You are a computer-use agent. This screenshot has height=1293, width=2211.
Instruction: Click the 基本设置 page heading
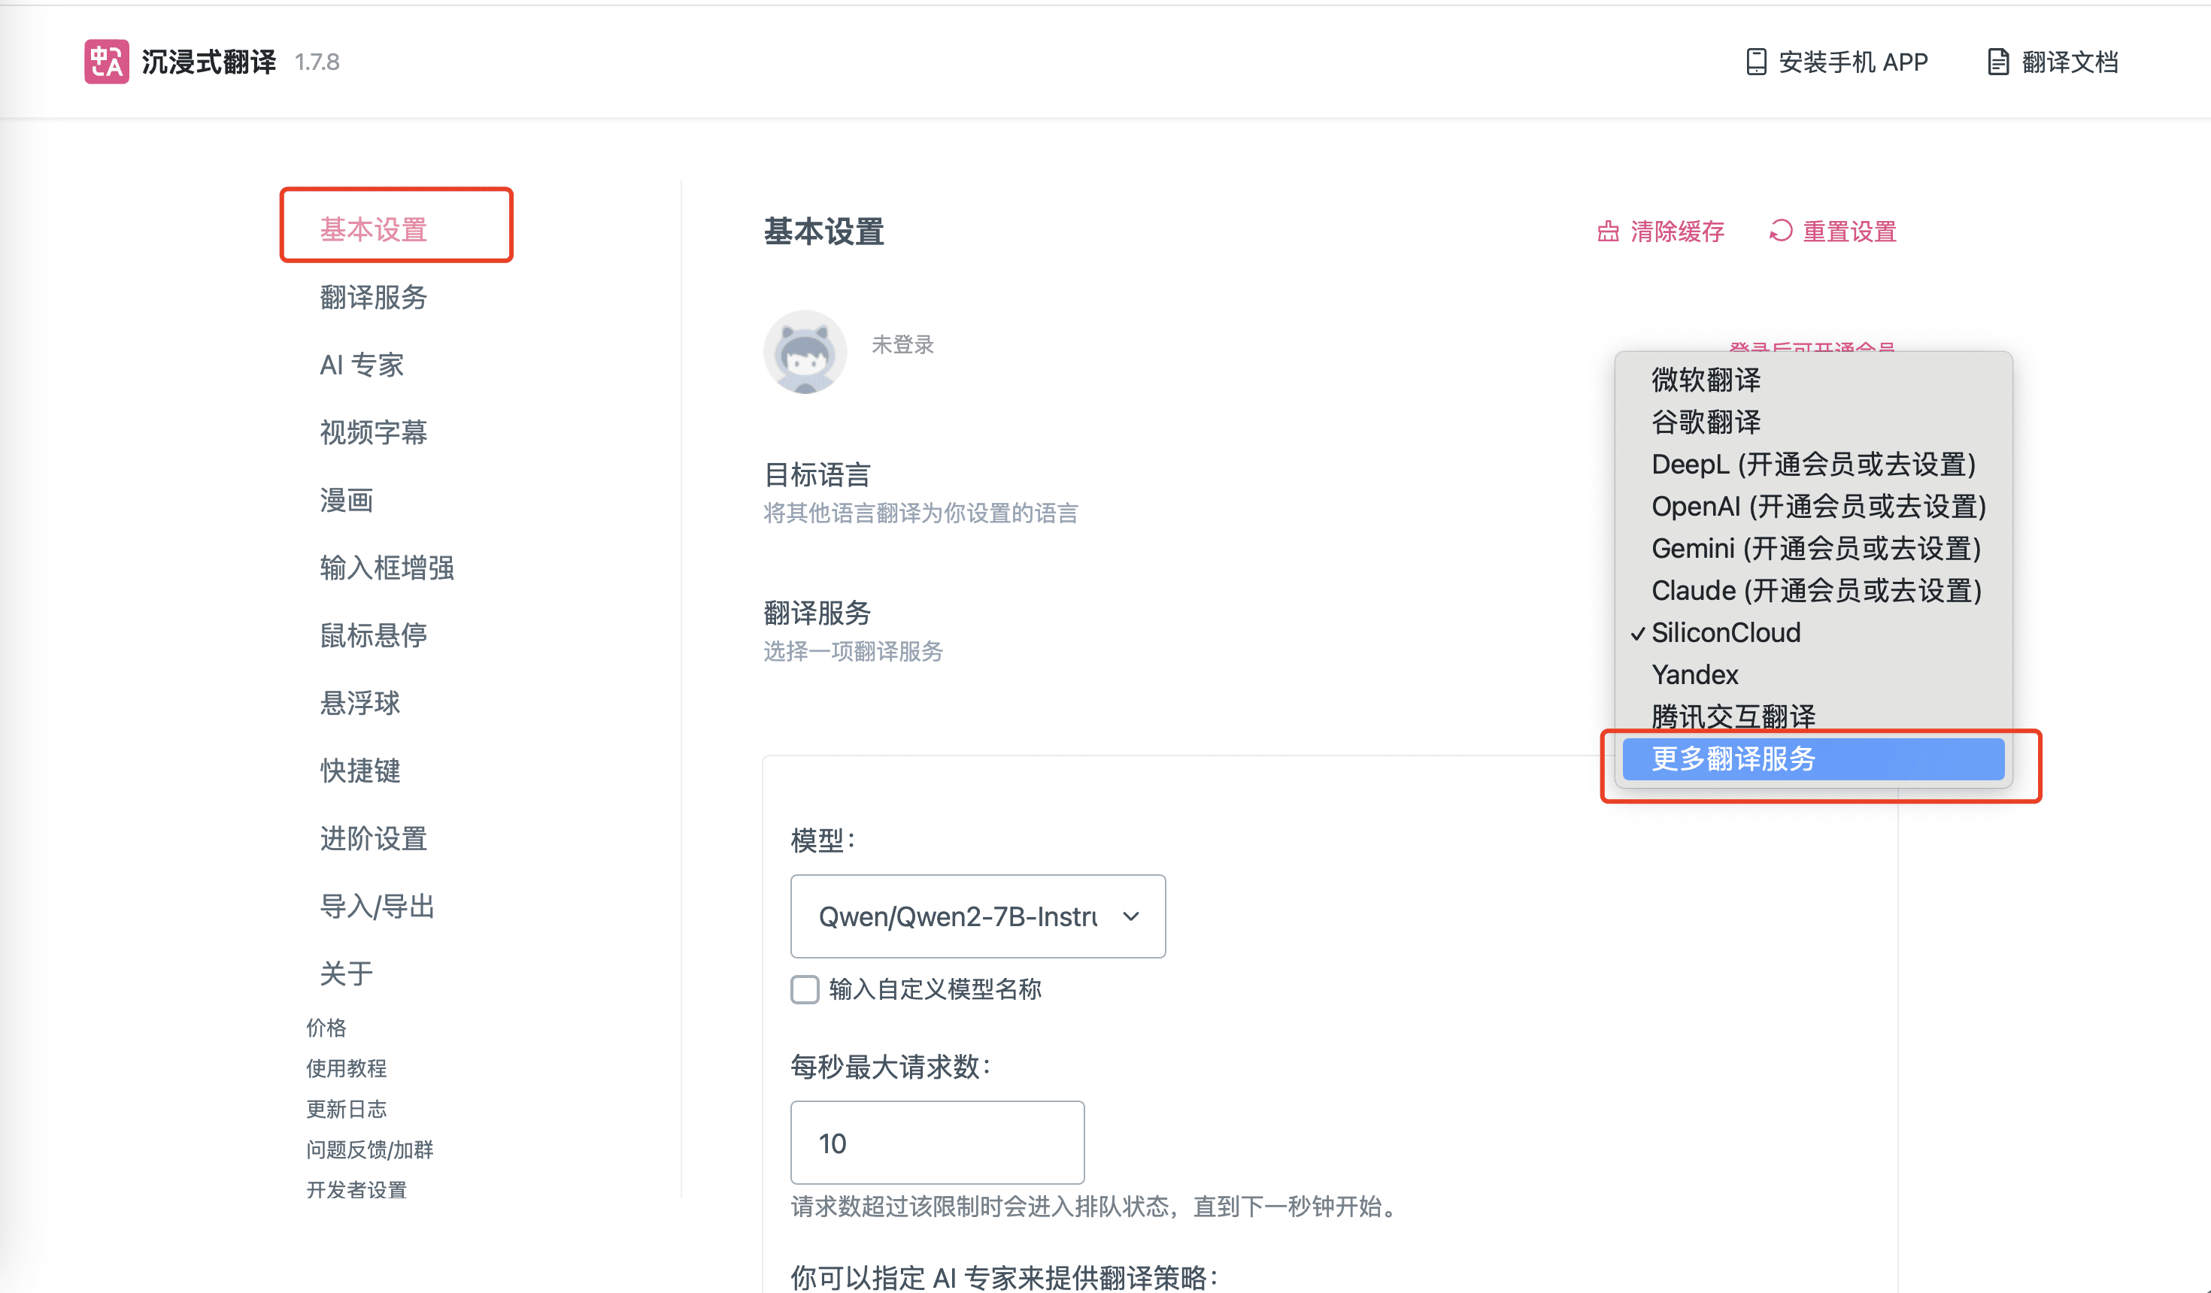824,232
